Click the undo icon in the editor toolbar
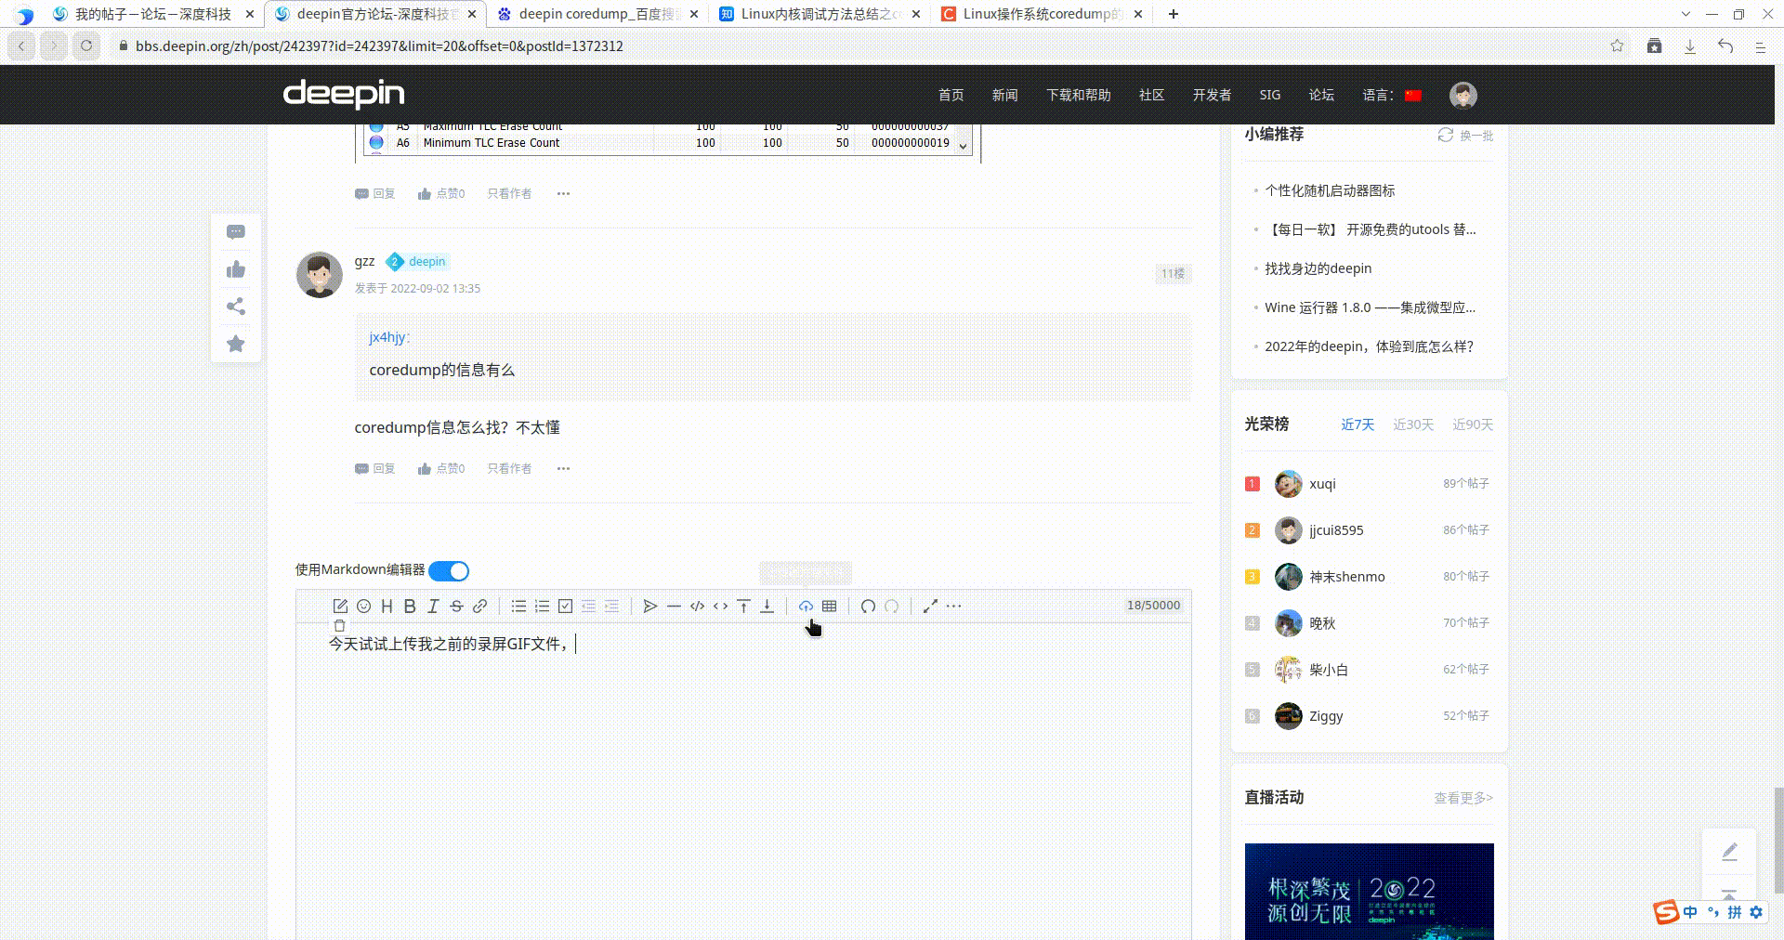This screenshot has height=940, width=1784. [868, 606]
